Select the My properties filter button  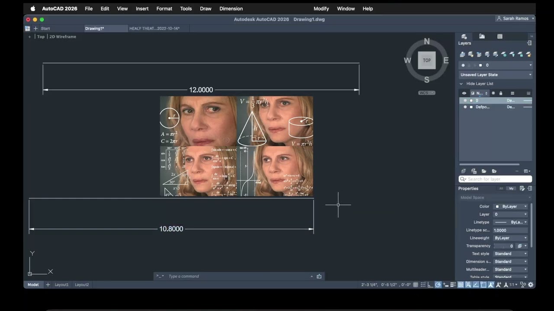512,189
